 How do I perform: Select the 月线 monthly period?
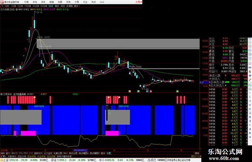tap(62, 6)
